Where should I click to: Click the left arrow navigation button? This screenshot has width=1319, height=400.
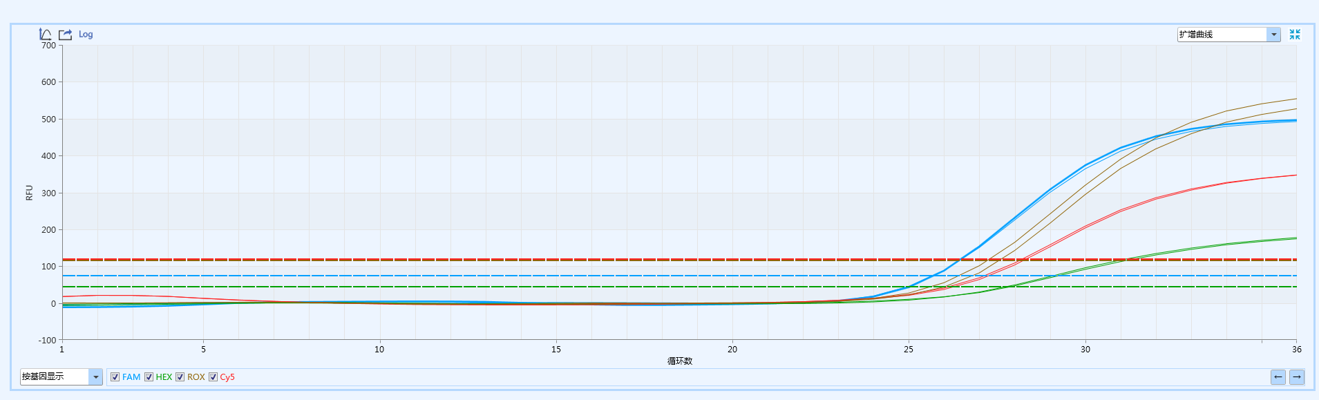click(1278, 377)
